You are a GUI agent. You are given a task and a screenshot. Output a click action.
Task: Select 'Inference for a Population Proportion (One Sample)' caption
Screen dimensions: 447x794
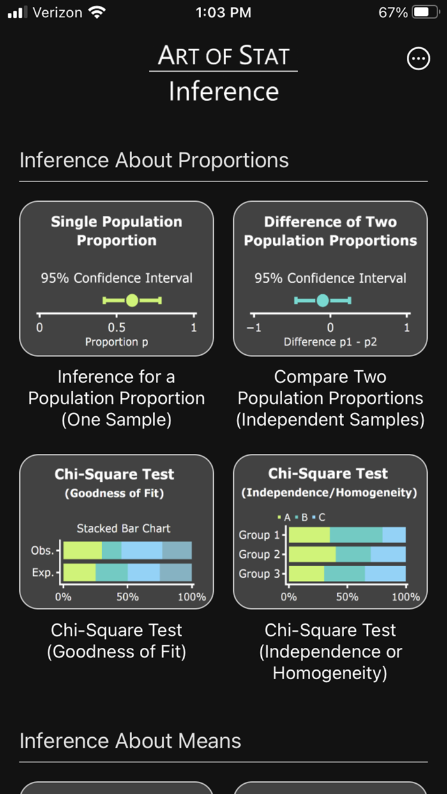pos(116,398)
